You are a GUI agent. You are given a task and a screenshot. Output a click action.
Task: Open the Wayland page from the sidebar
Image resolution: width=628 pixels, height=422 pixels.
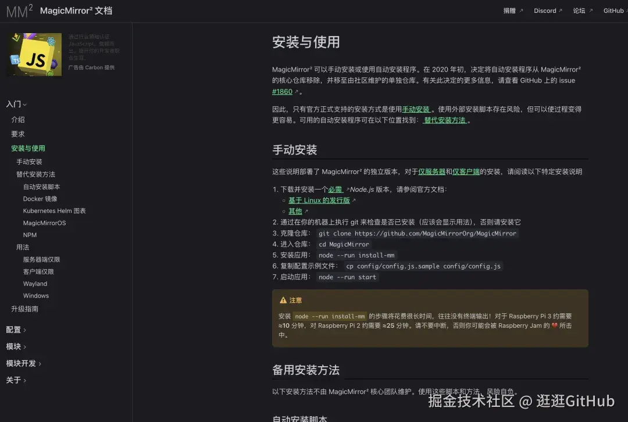point(35,283)
